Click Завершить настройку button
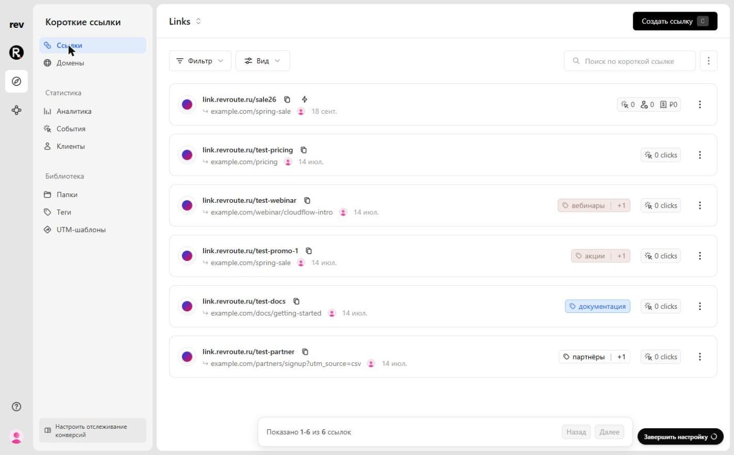 pos(680,437)
